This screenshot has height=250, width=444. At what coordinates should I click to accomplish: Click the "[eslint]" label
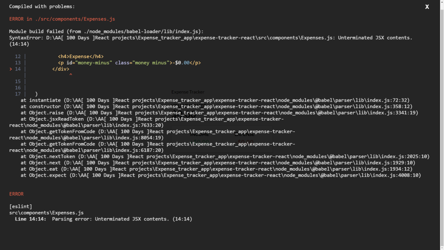[21, 206]
